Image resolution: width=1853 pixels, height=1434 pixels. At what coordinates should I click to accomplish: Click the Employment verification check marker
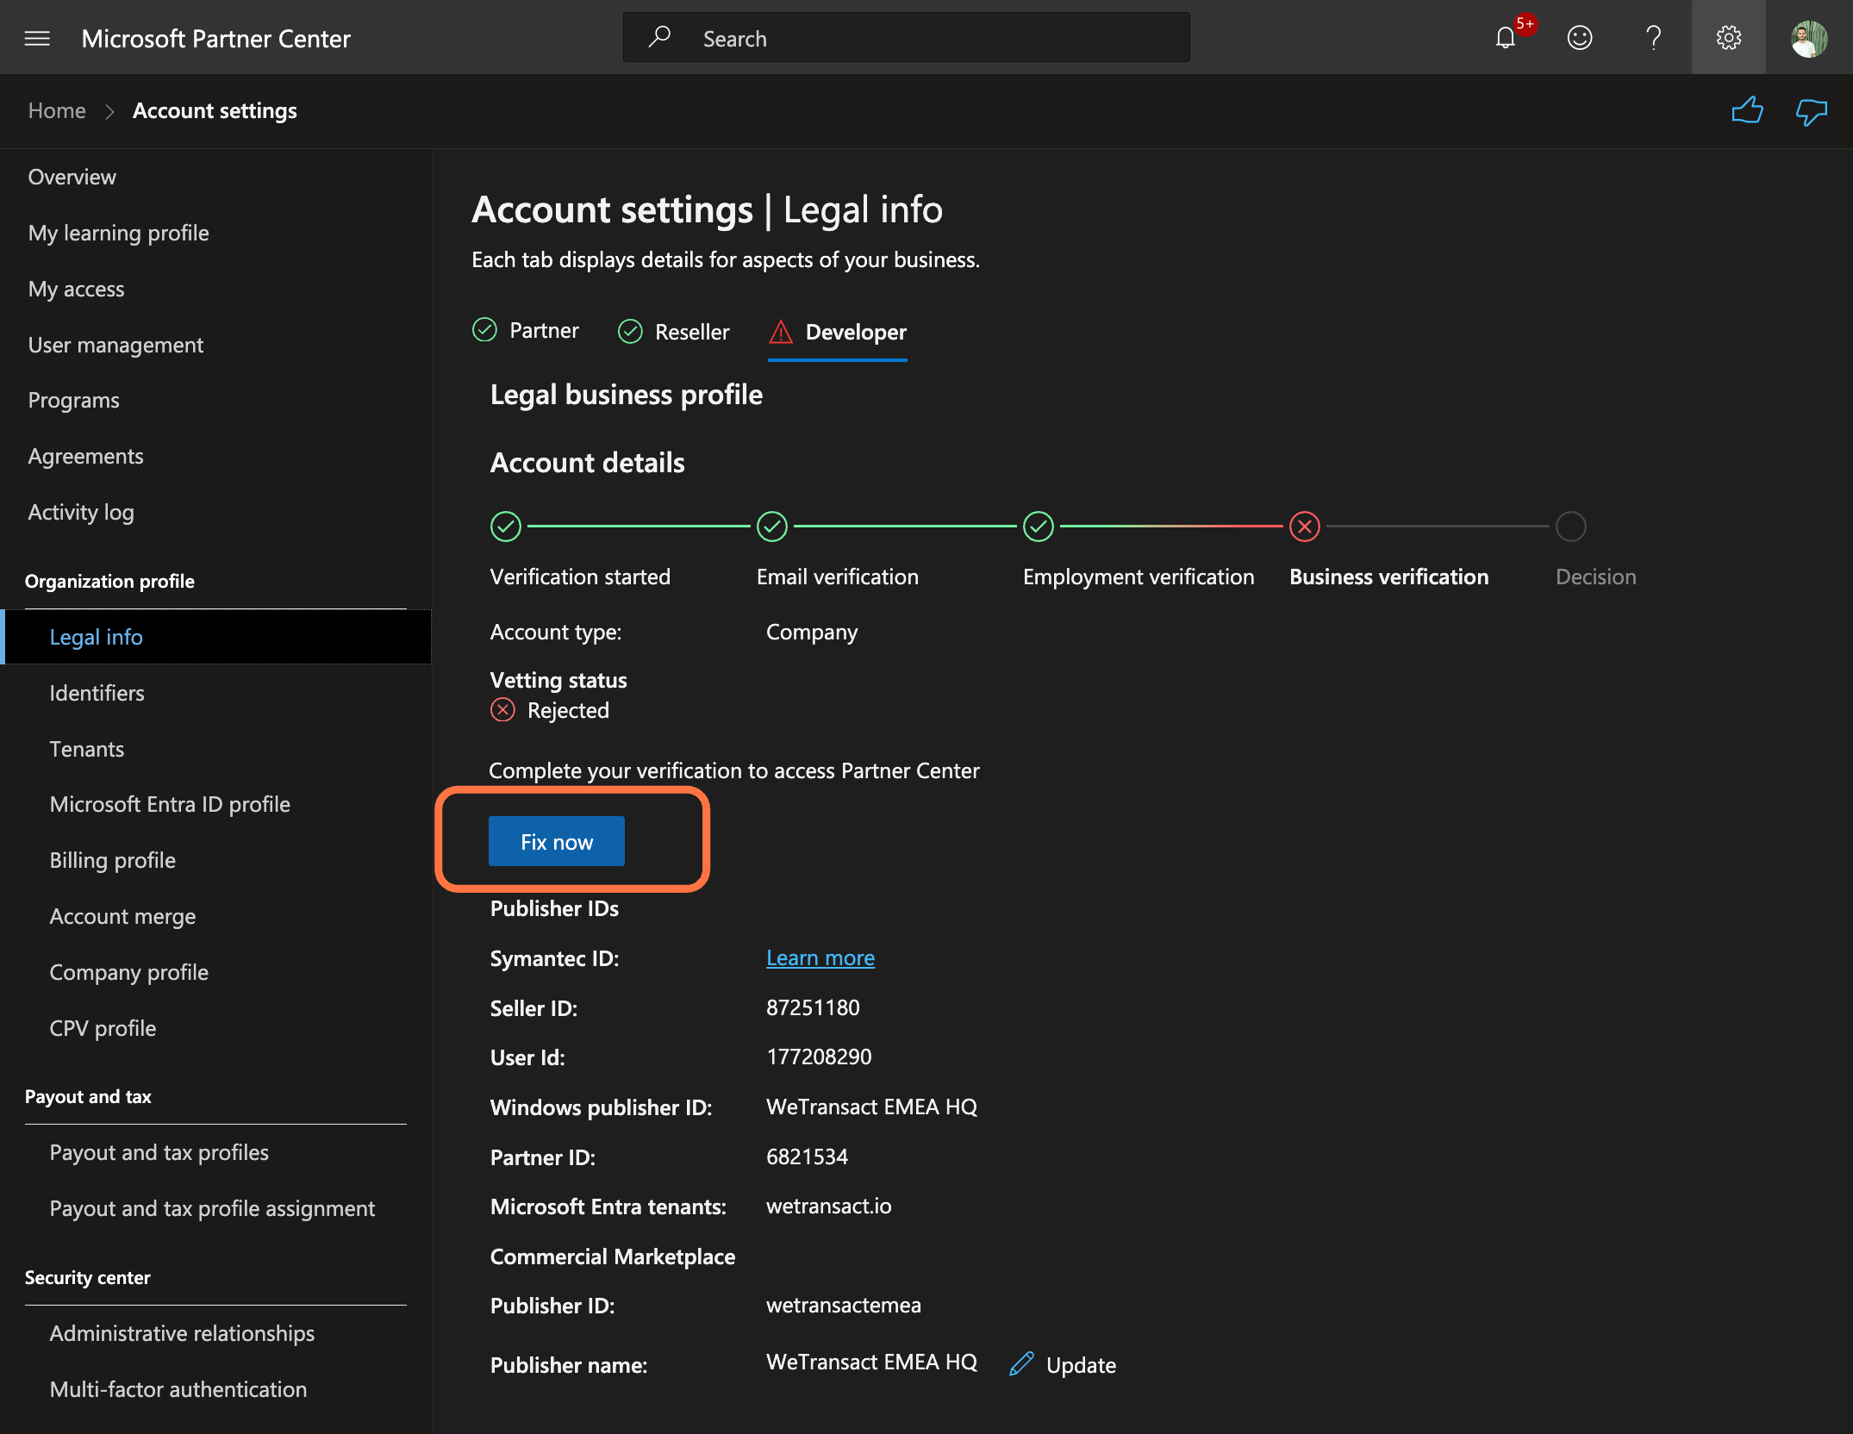click(x=1039, y=526)
